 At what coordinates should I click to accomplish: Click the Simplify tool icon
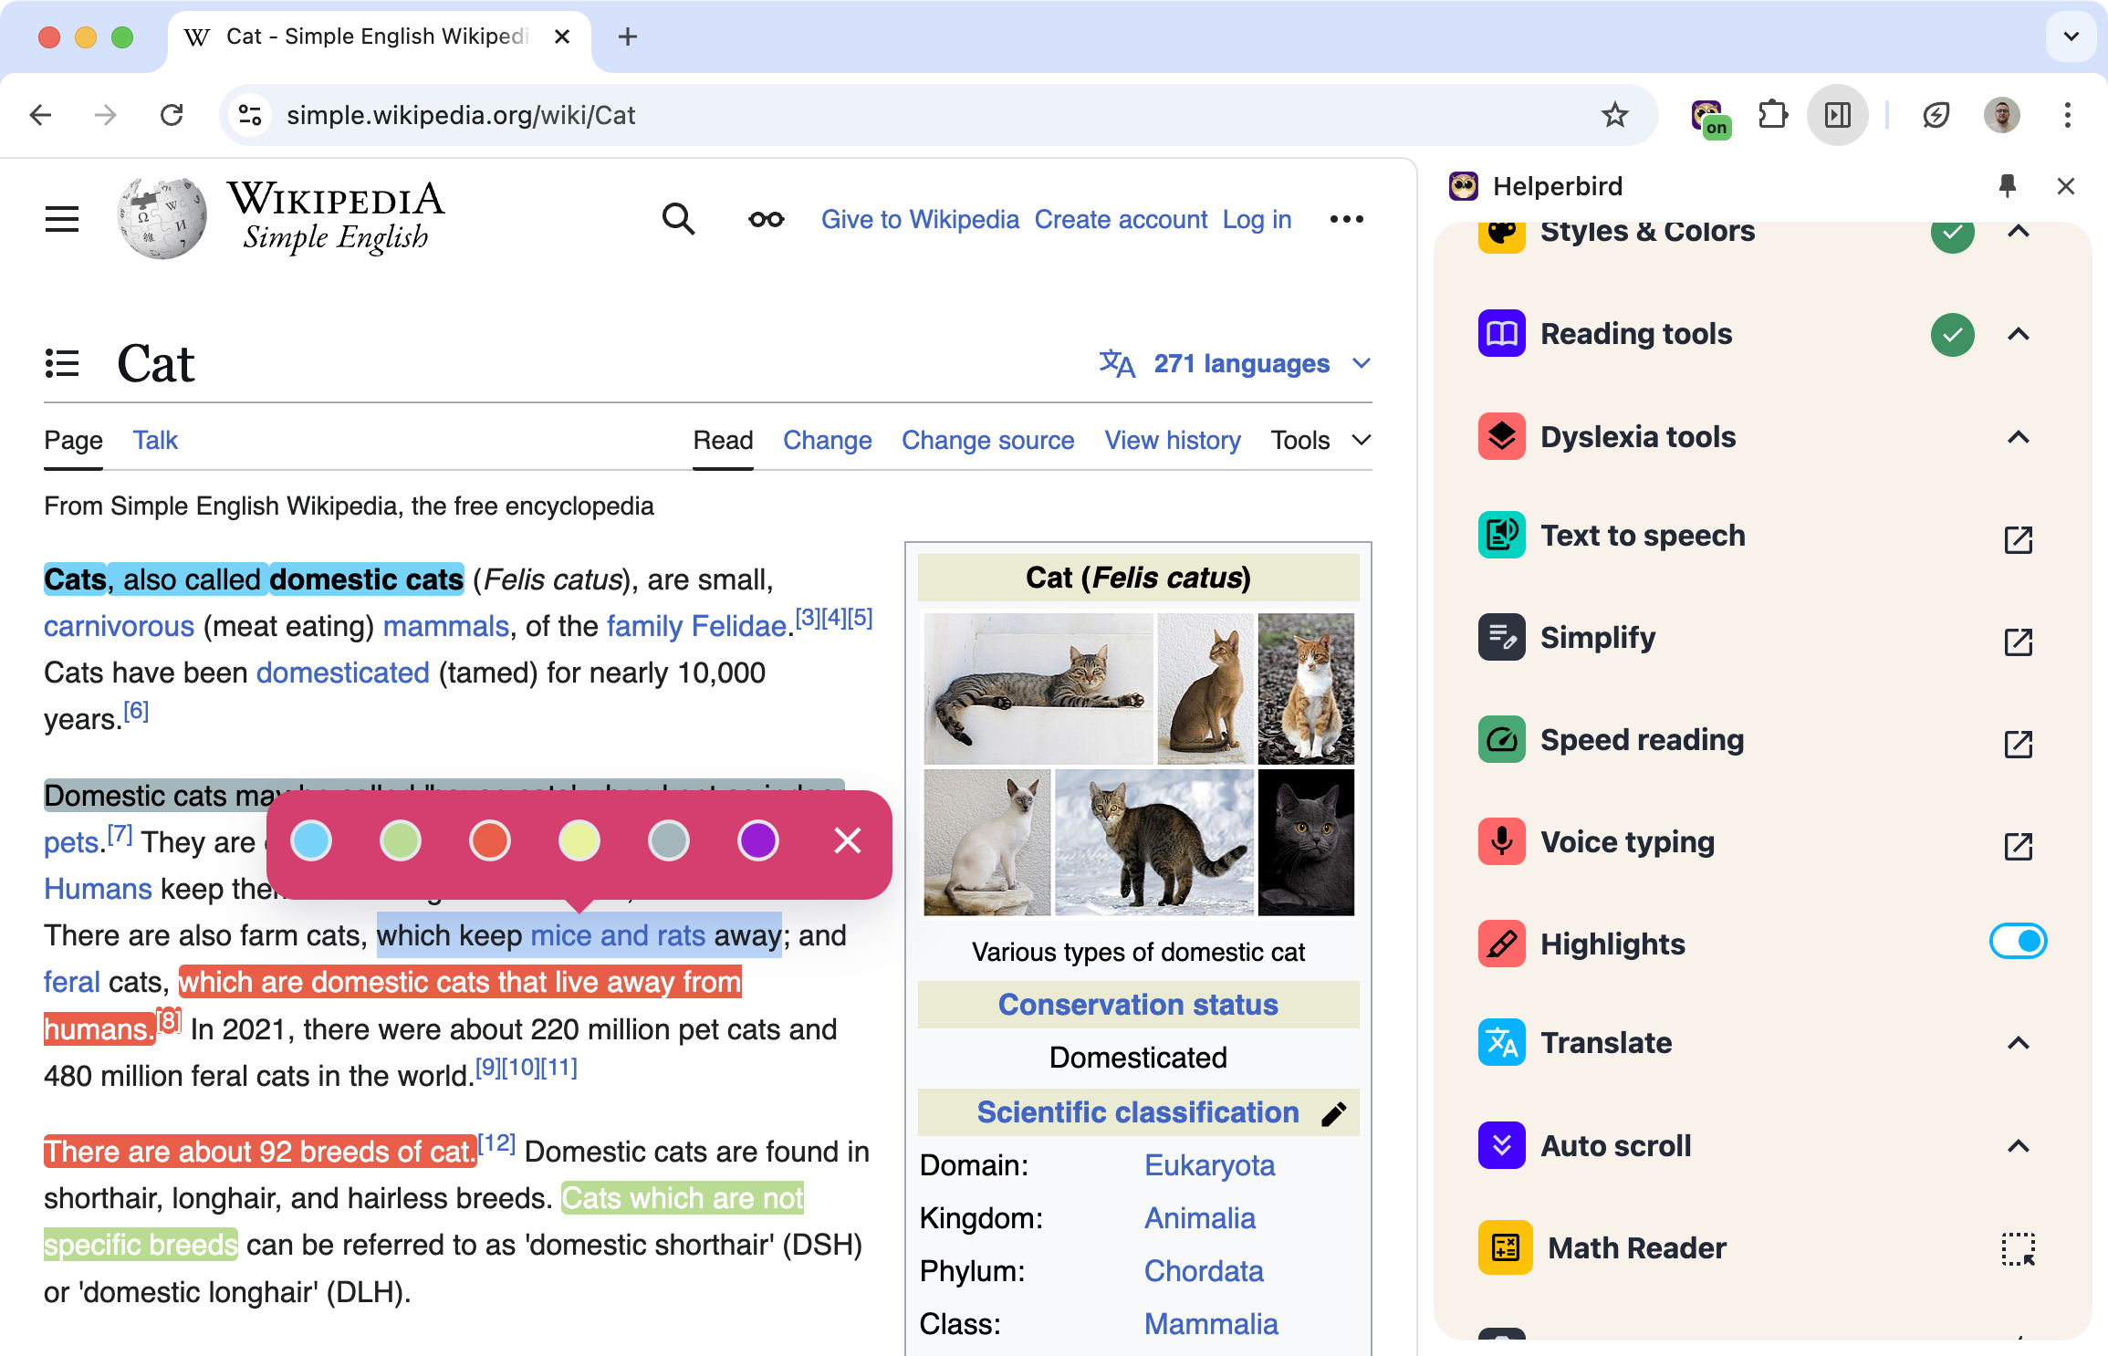pos(1501,637)
